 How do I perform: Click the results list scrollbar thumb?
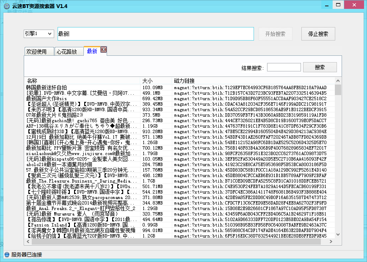tap(338, 90)
